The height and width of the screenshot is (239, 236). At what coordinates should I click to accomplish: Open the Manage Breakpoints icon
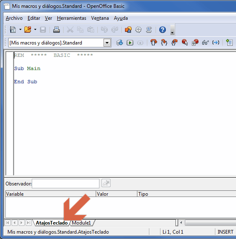(195, 42)
